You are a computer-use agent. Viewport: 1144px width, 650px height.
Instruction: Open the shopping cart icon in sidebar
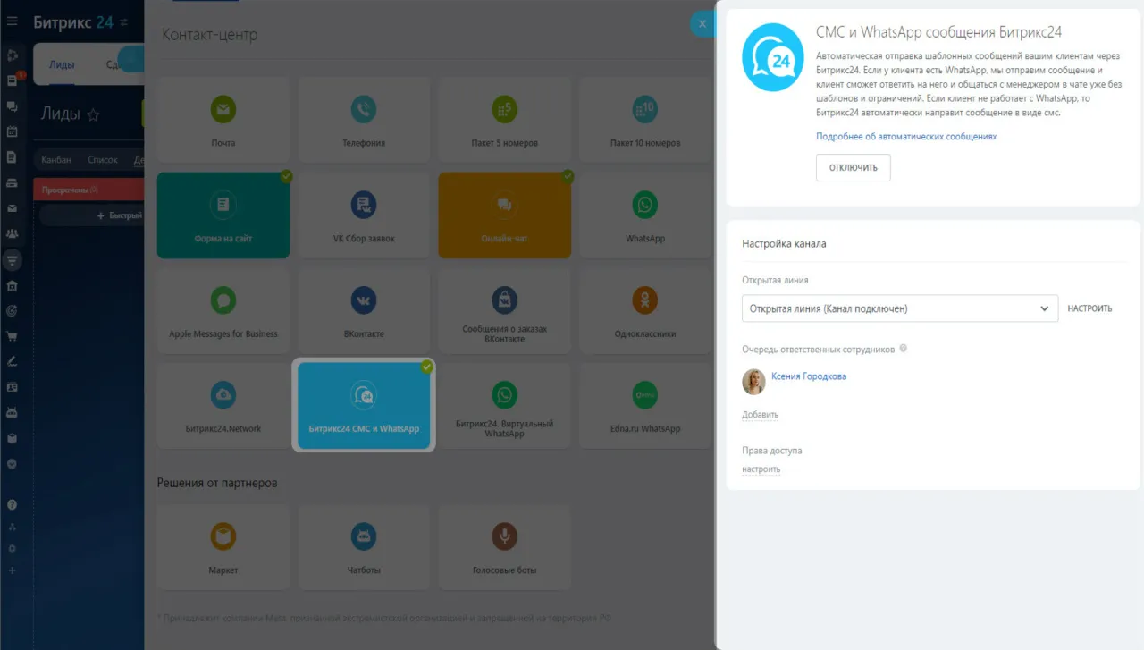(x=12, y=337)
